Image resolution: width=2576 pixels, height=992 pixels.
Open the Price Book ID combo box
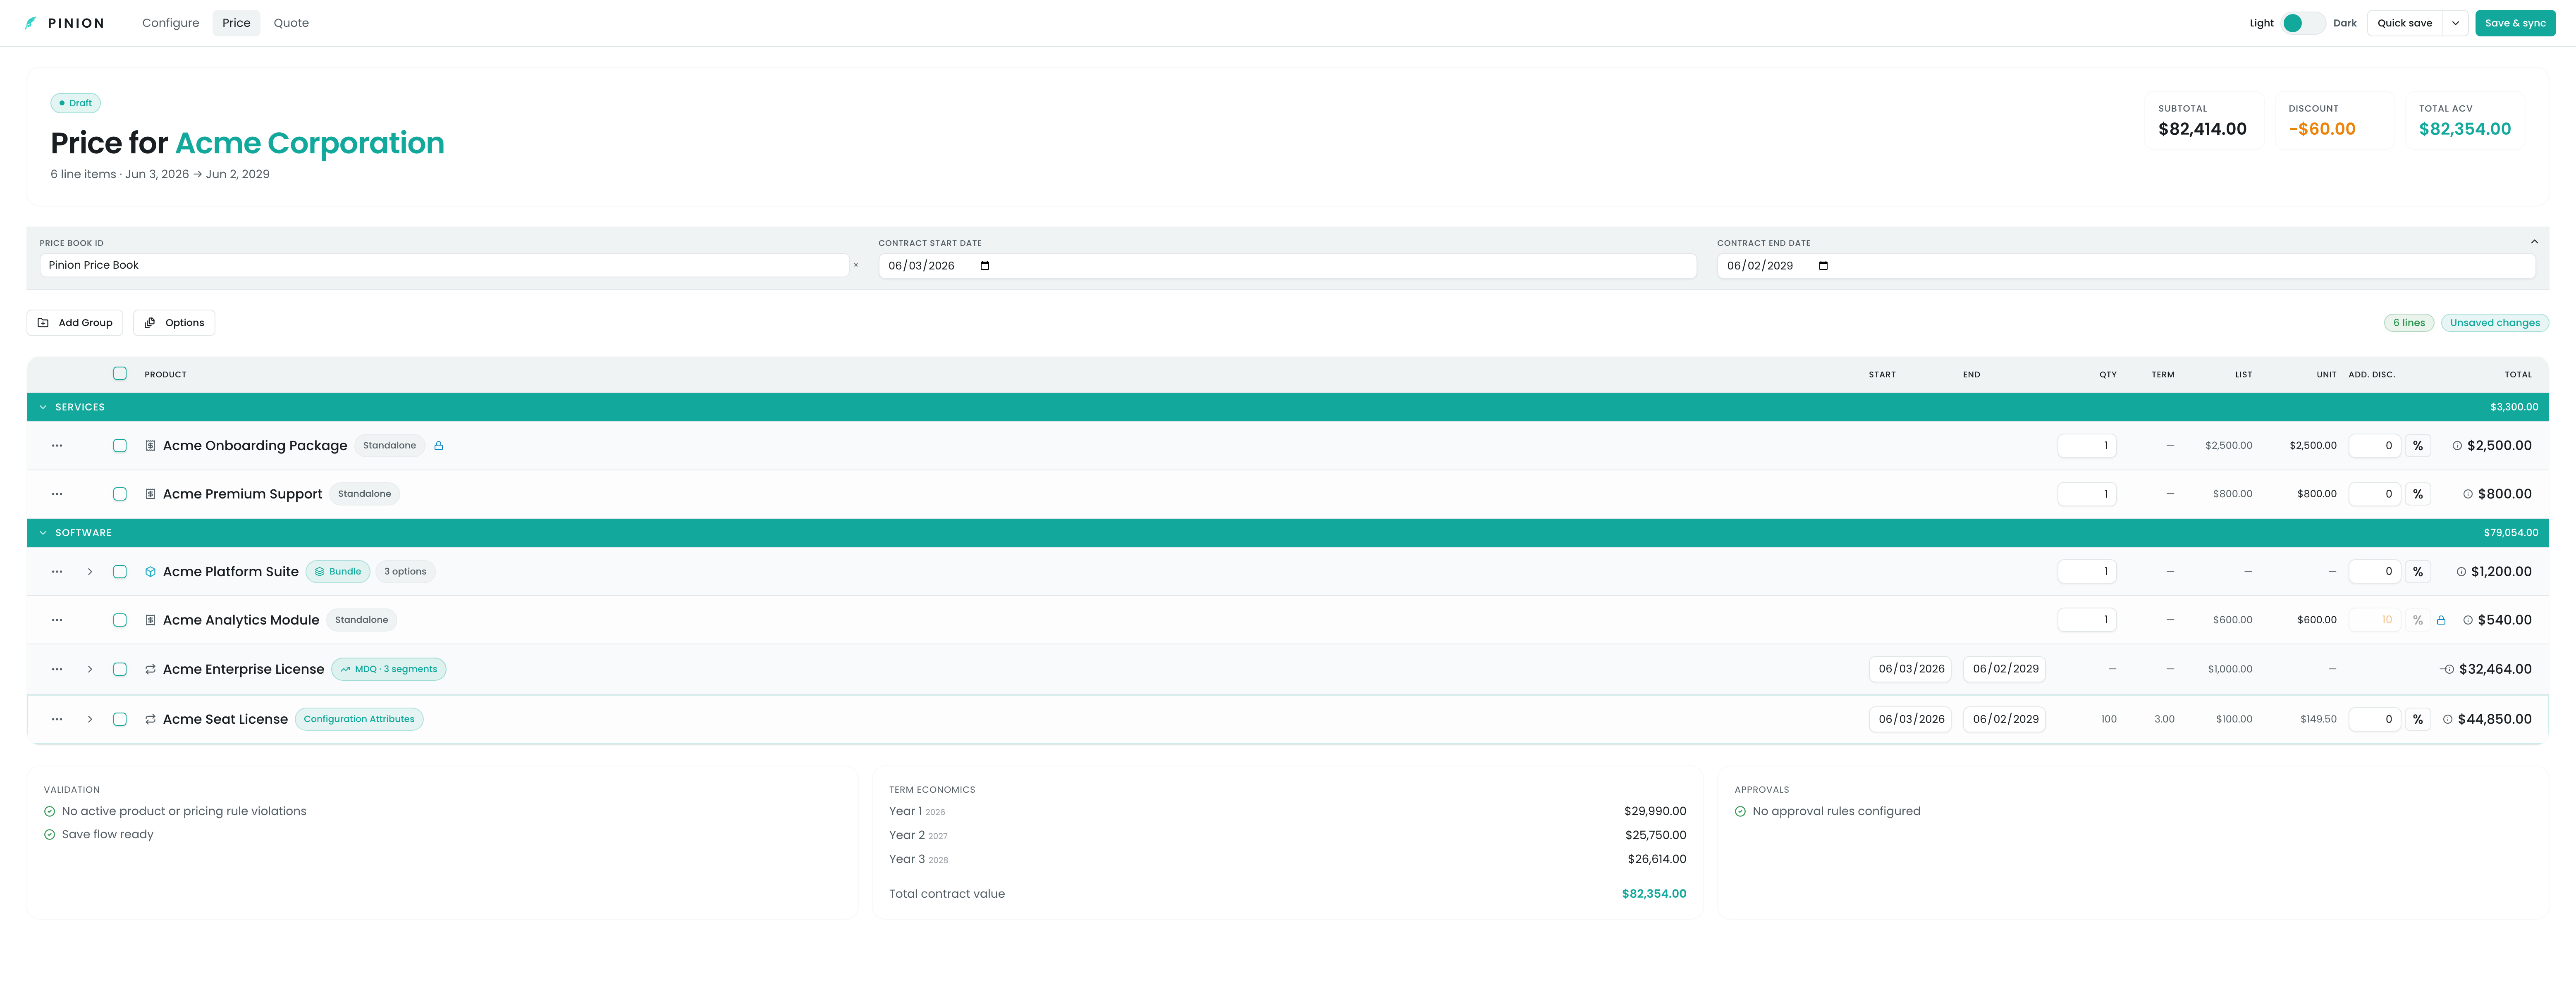coord(444,265)
